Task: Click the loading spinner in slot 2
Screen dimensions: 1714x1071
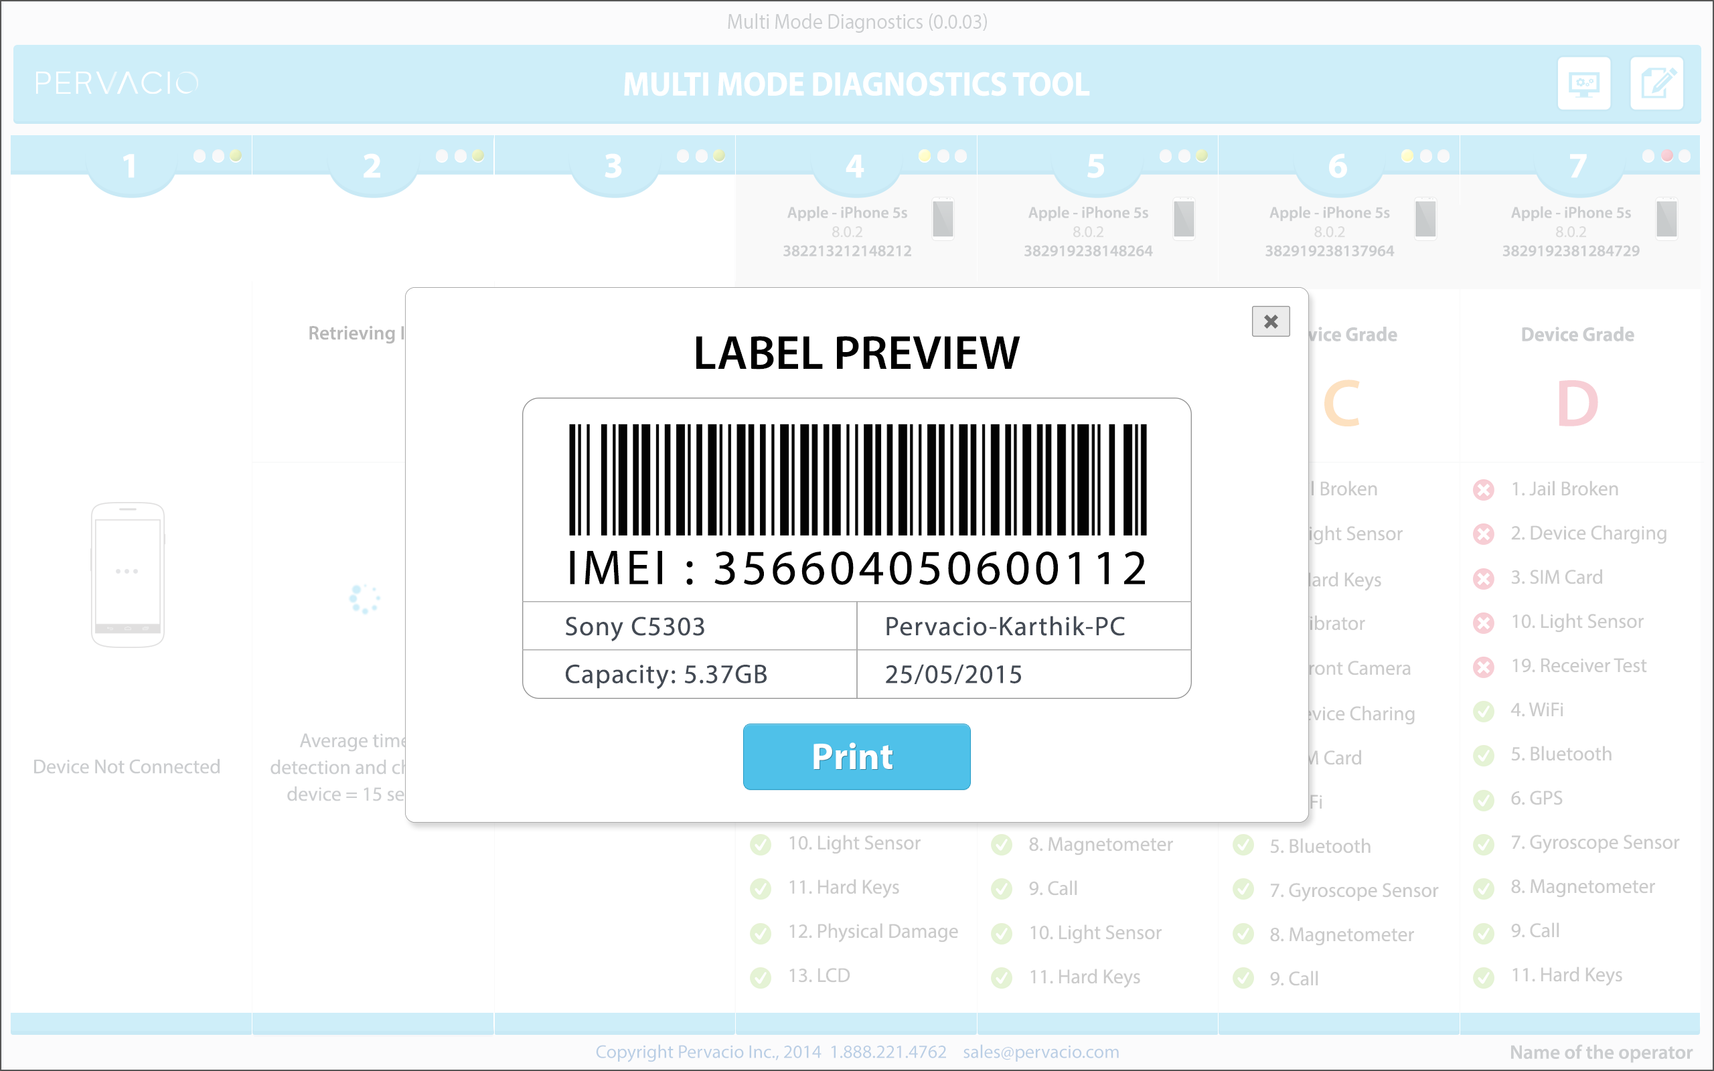Action: click(x=365, y=599)
